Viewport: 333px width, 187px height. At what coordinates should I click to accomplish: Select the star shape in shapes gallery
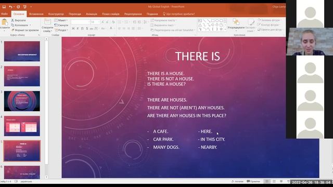pos(221,29)
